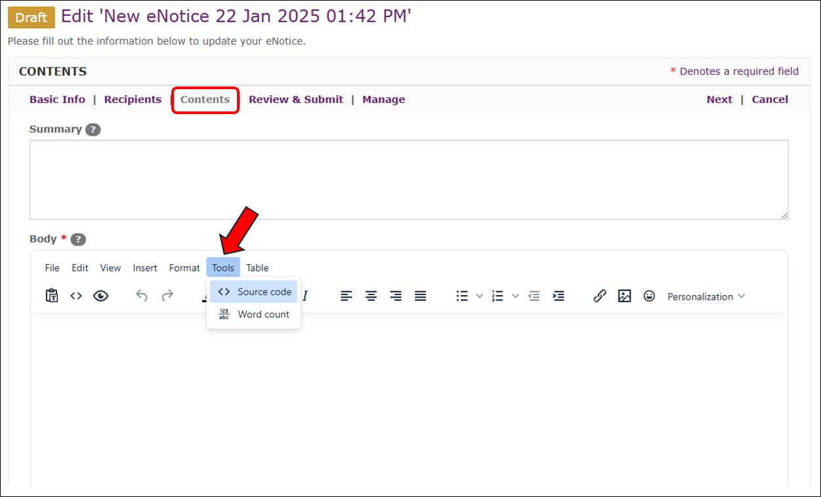Close the open Tools menu
821x497 pixels.
coord(223,268)
